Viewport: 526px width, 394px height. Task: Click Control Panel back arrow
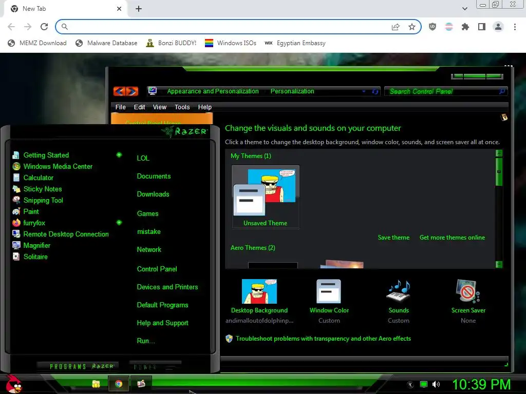tap(119, 91)
